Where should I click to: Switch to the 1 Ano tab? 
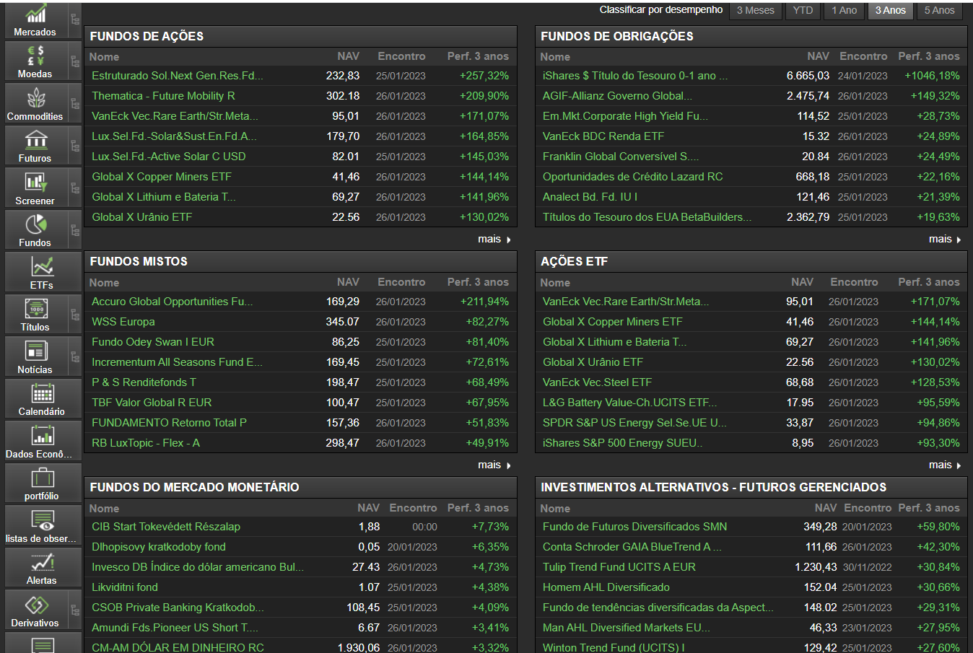point(845,10)
